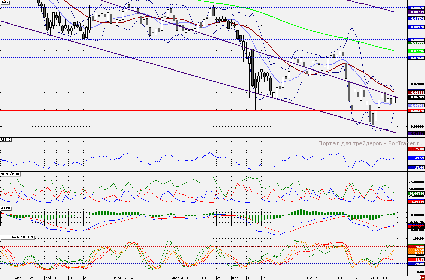The height and width of the screenshot is (280, 425).
Task: Select the Окт 3 date marker
Action: (372, 278)
